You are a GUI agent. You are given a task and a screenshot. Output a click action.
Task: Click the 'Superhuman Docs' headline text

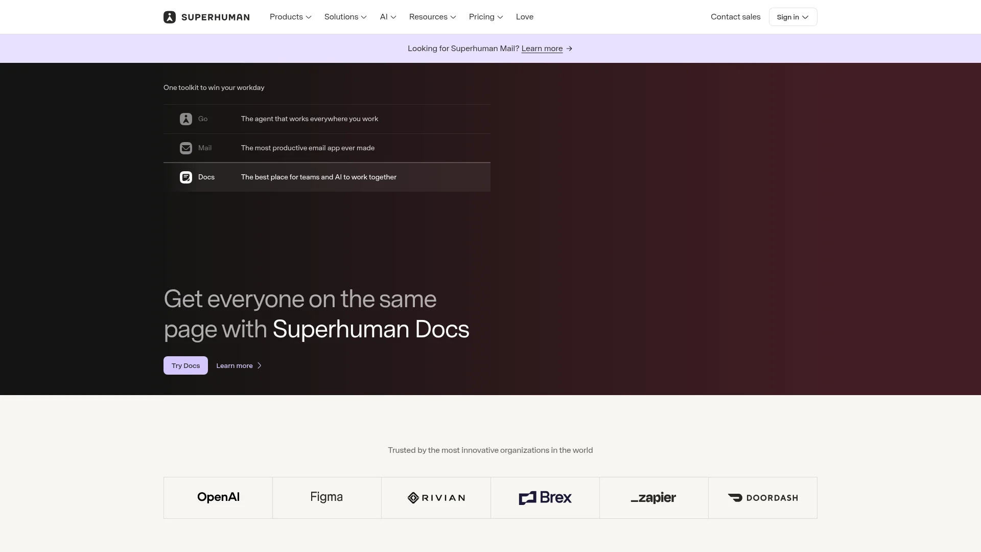(x=371, y=329)
